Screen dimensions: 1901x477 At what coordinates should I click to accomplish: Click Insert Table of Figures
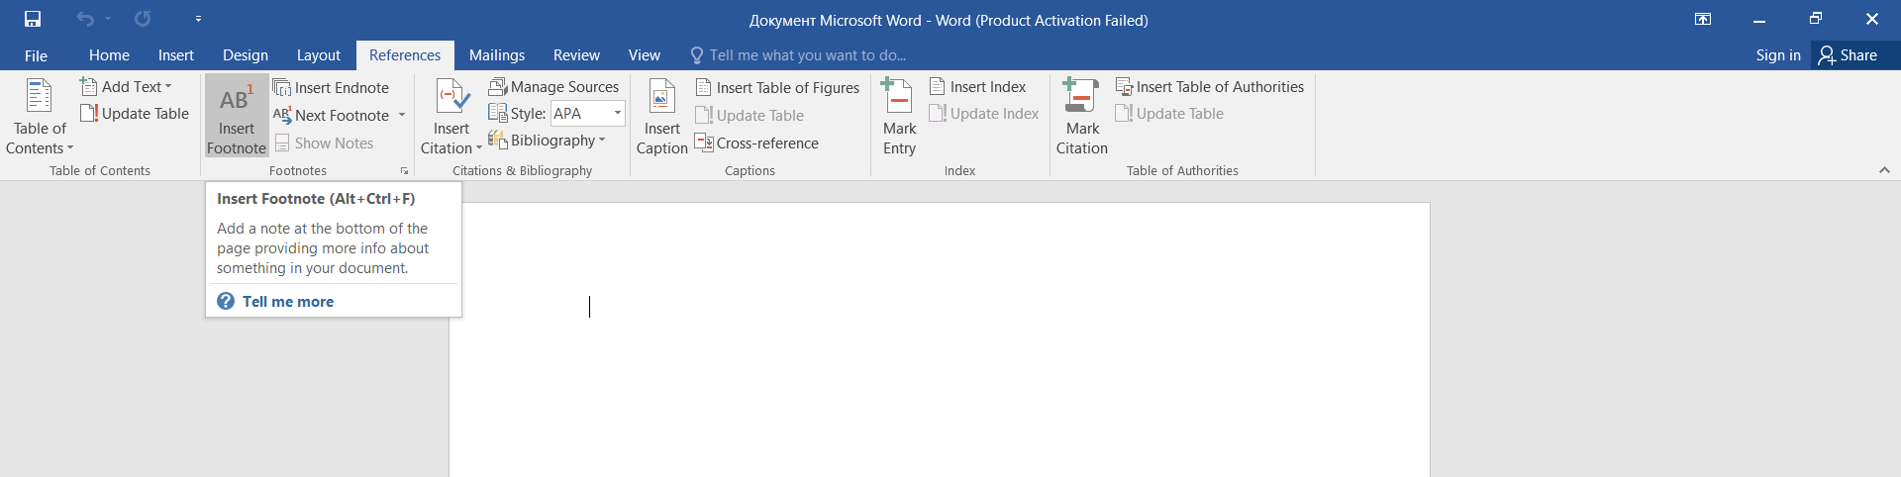tap(777, 87)
